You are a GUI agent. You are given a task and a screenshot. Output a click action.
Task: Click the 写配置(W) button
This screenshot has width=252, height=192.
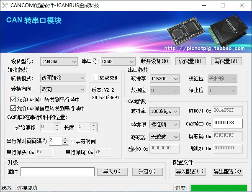226,61
